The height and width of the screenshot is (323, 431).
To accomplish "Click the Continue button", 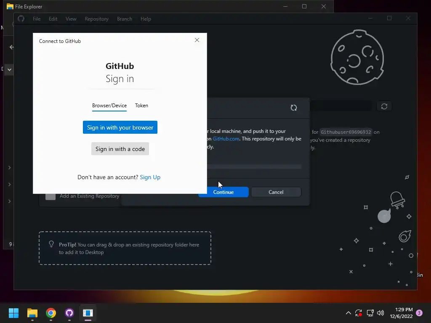I will [228, 192].
